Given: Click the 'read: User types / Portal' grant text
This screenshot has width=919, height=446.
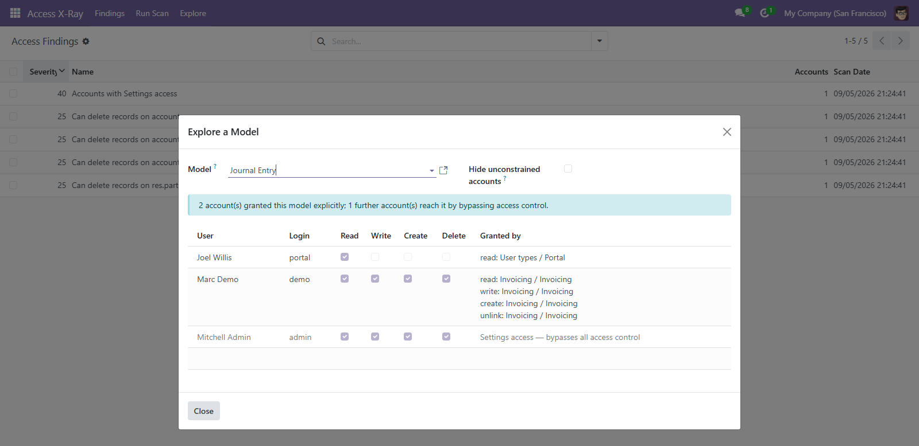Looking at the screenshot, I should tap(523, 257).
